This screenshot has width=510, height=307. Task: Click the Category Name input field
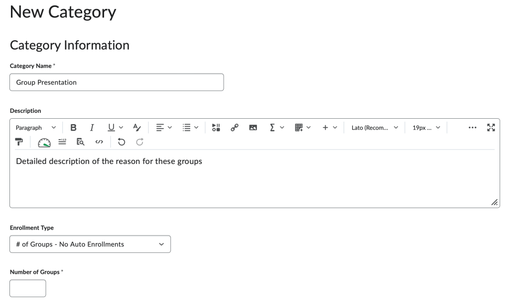point(117,82)
